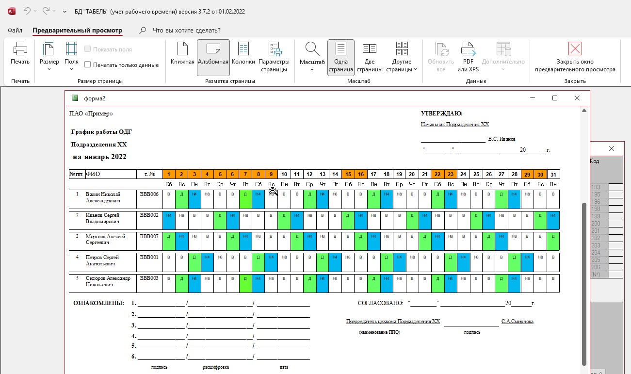The image size is (631, 374).
Task: Click employee name Иванов Сергей Владимирович
Action: [x=102, y=218]
